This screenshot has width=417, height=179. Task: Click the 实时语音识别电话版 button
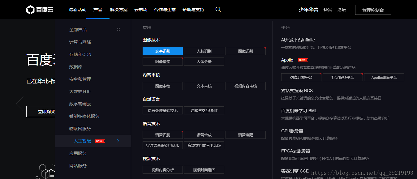point(163,145)
